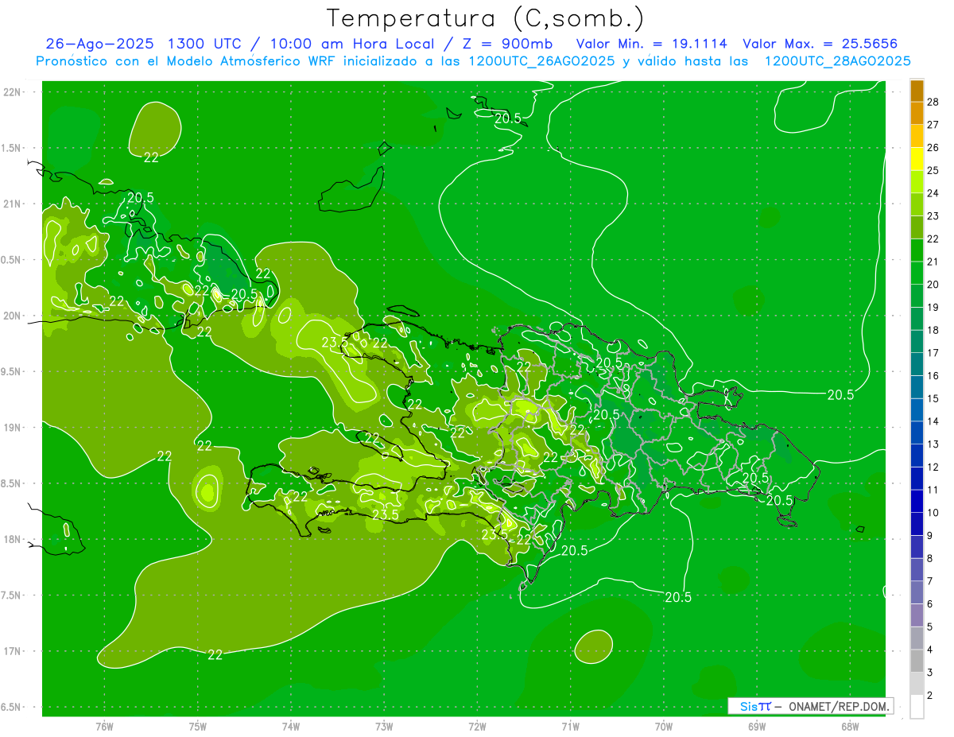
Task: Pick the green swatch between 20 and 21
Action: click(917, 273)
